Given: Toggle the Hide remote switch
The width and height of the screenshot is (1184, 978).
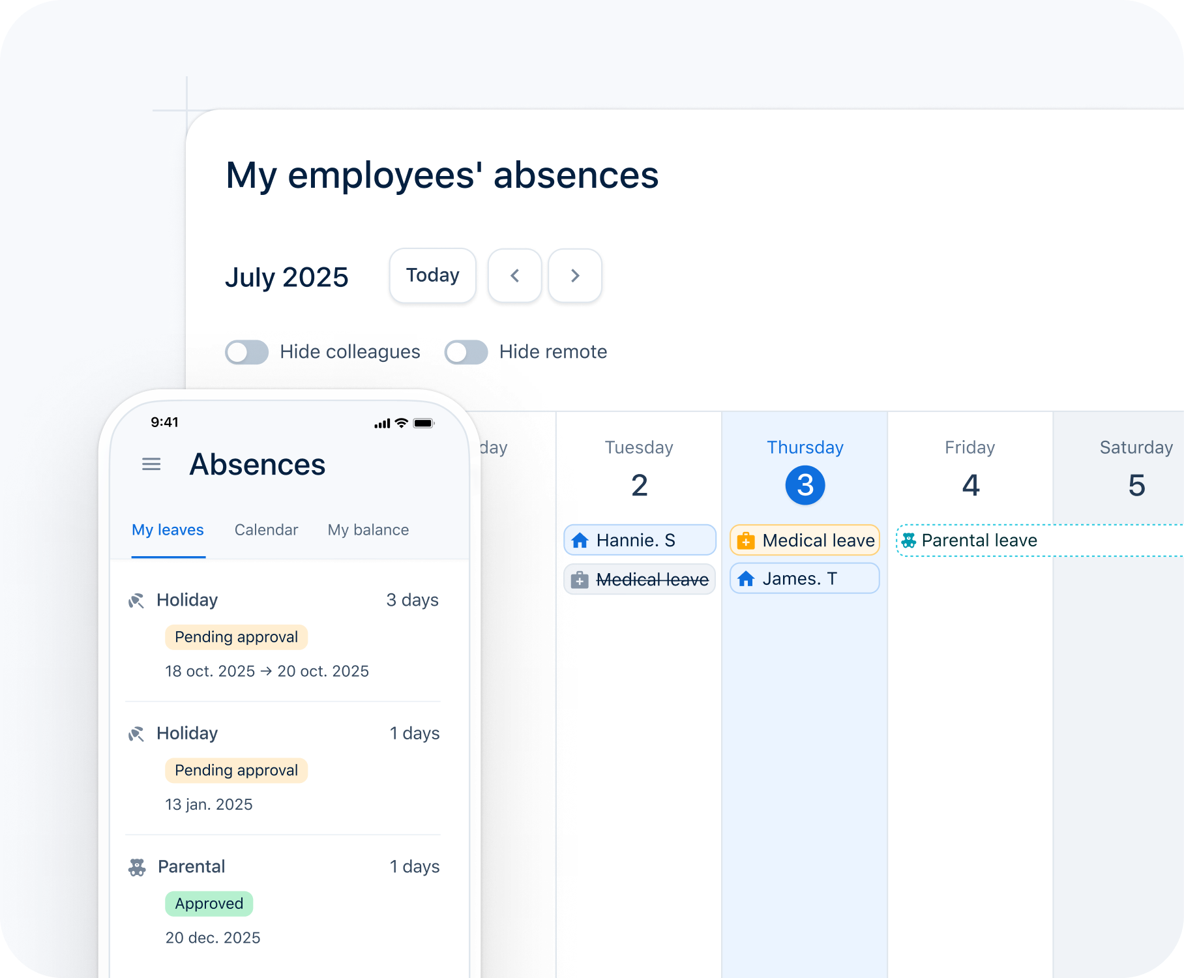Looking at the screenshot, I should pyautogui.click(x=466, y=352).
